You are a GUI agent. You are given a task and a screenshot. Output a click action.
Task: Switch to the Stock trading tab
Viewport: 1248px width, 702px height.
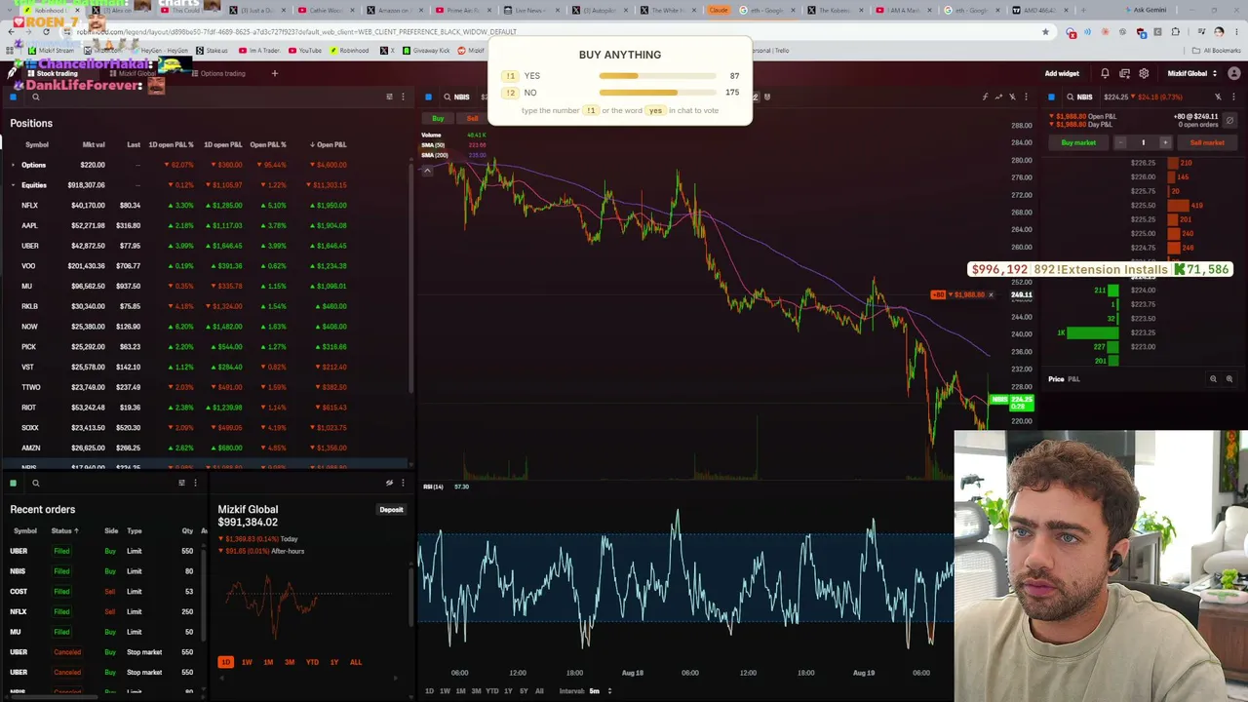53,73
